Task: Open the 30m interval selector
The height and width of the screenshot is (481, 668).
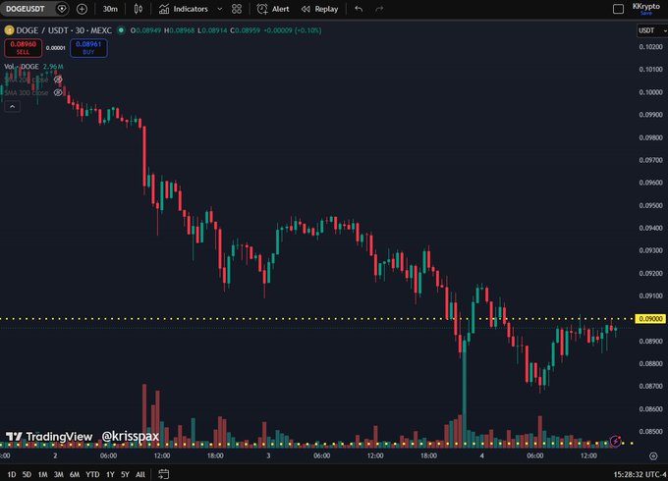Action: 110,9
